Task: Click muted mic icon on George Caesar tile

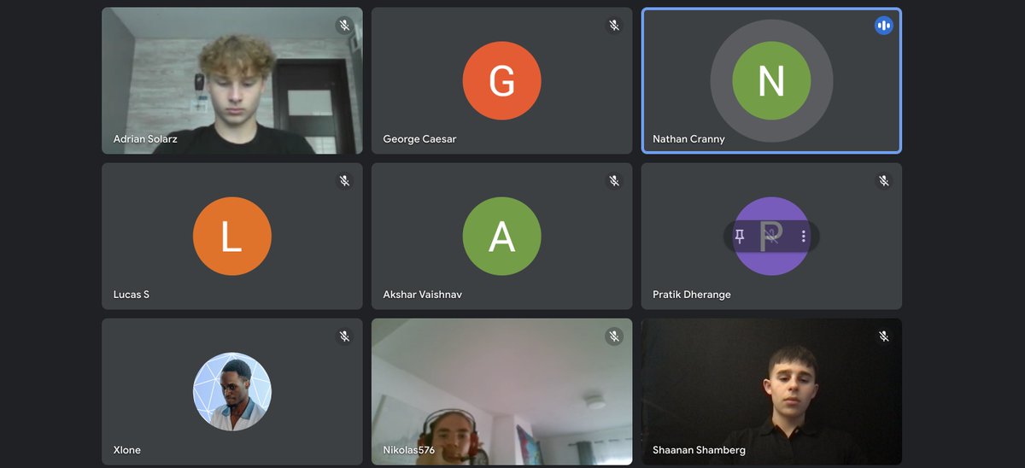Action: 614,26
